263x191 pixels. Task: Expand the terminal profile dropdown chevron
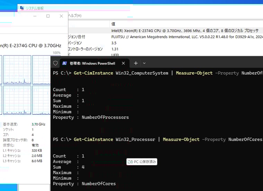[x=144, y=63]
